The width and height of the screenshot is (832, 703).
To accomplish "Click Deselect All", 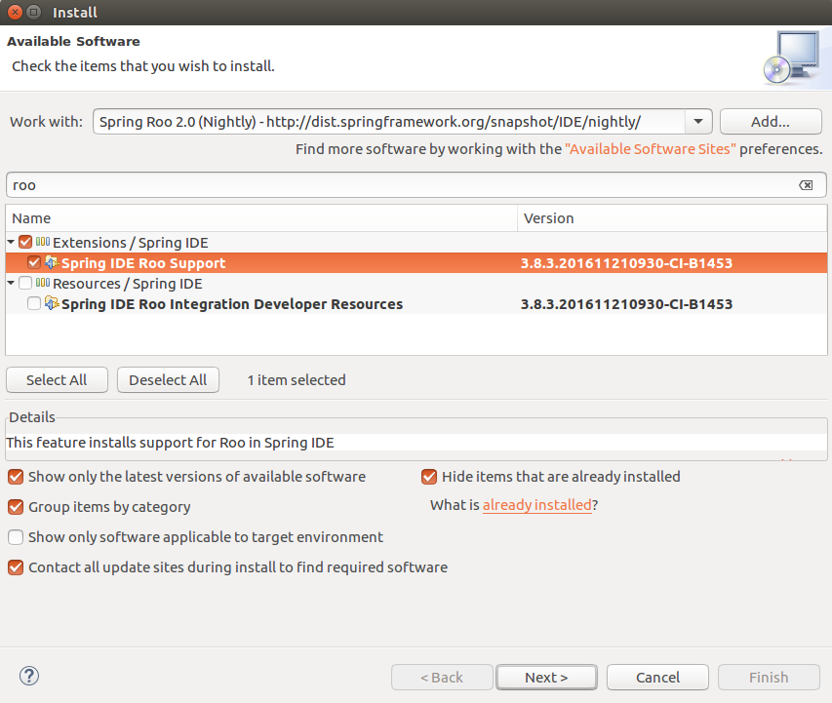I will [x=168, y=380].
